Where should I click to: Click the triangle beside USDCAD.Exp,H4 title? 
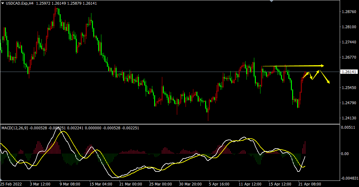tap(3, 3)
